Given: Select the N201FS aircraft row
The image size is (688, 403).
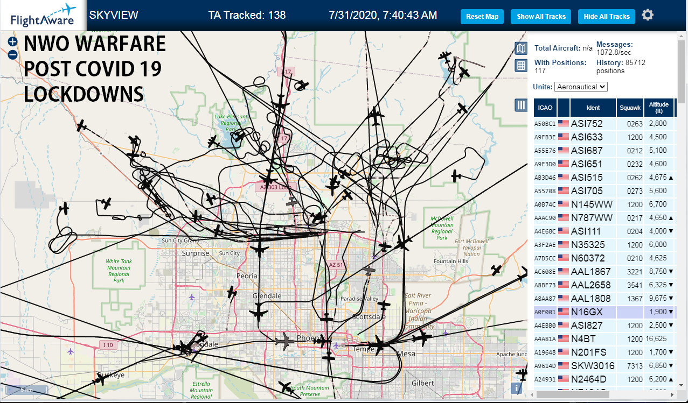Looking at the screenshot, I should 604,352.
